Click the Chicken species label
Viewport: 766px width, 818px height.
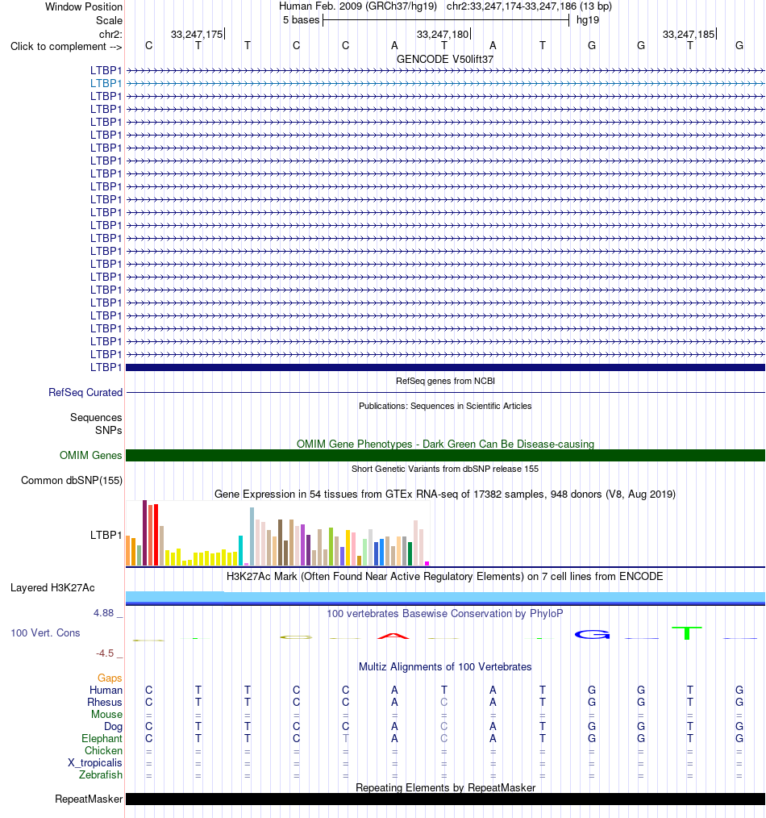coord(104,751)
